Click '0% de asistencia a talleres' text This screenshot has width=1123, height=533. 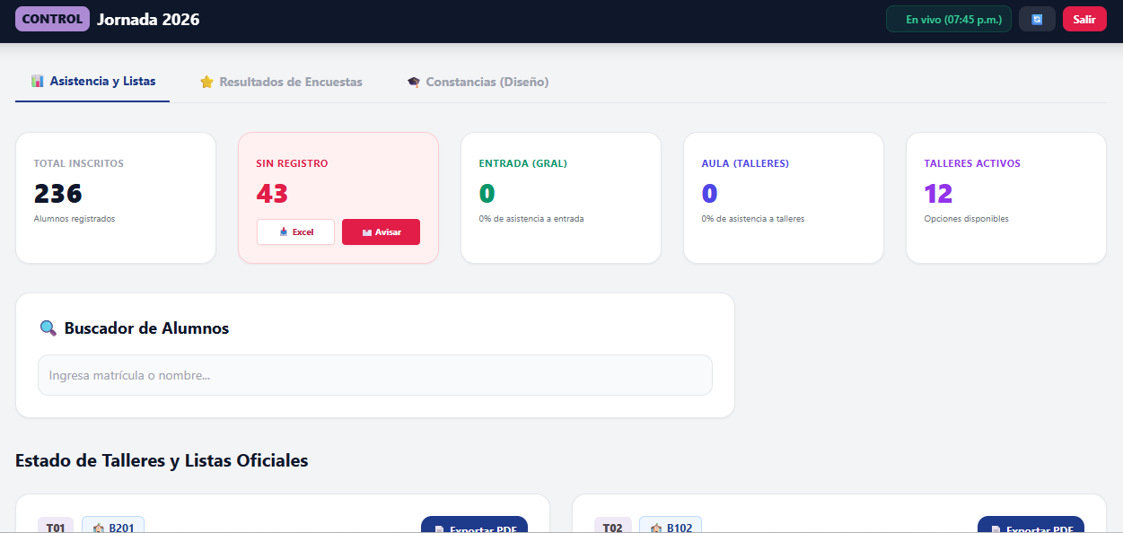click(753, 219)
